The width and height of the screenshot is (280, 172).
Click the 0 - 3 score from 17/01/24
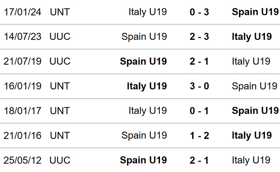click(x=199, y=12)
